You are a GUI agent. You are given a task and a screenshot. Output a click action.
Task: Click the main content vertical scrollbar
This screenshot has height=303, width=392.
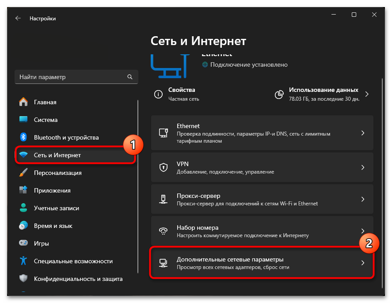click(x=382, y=183)
